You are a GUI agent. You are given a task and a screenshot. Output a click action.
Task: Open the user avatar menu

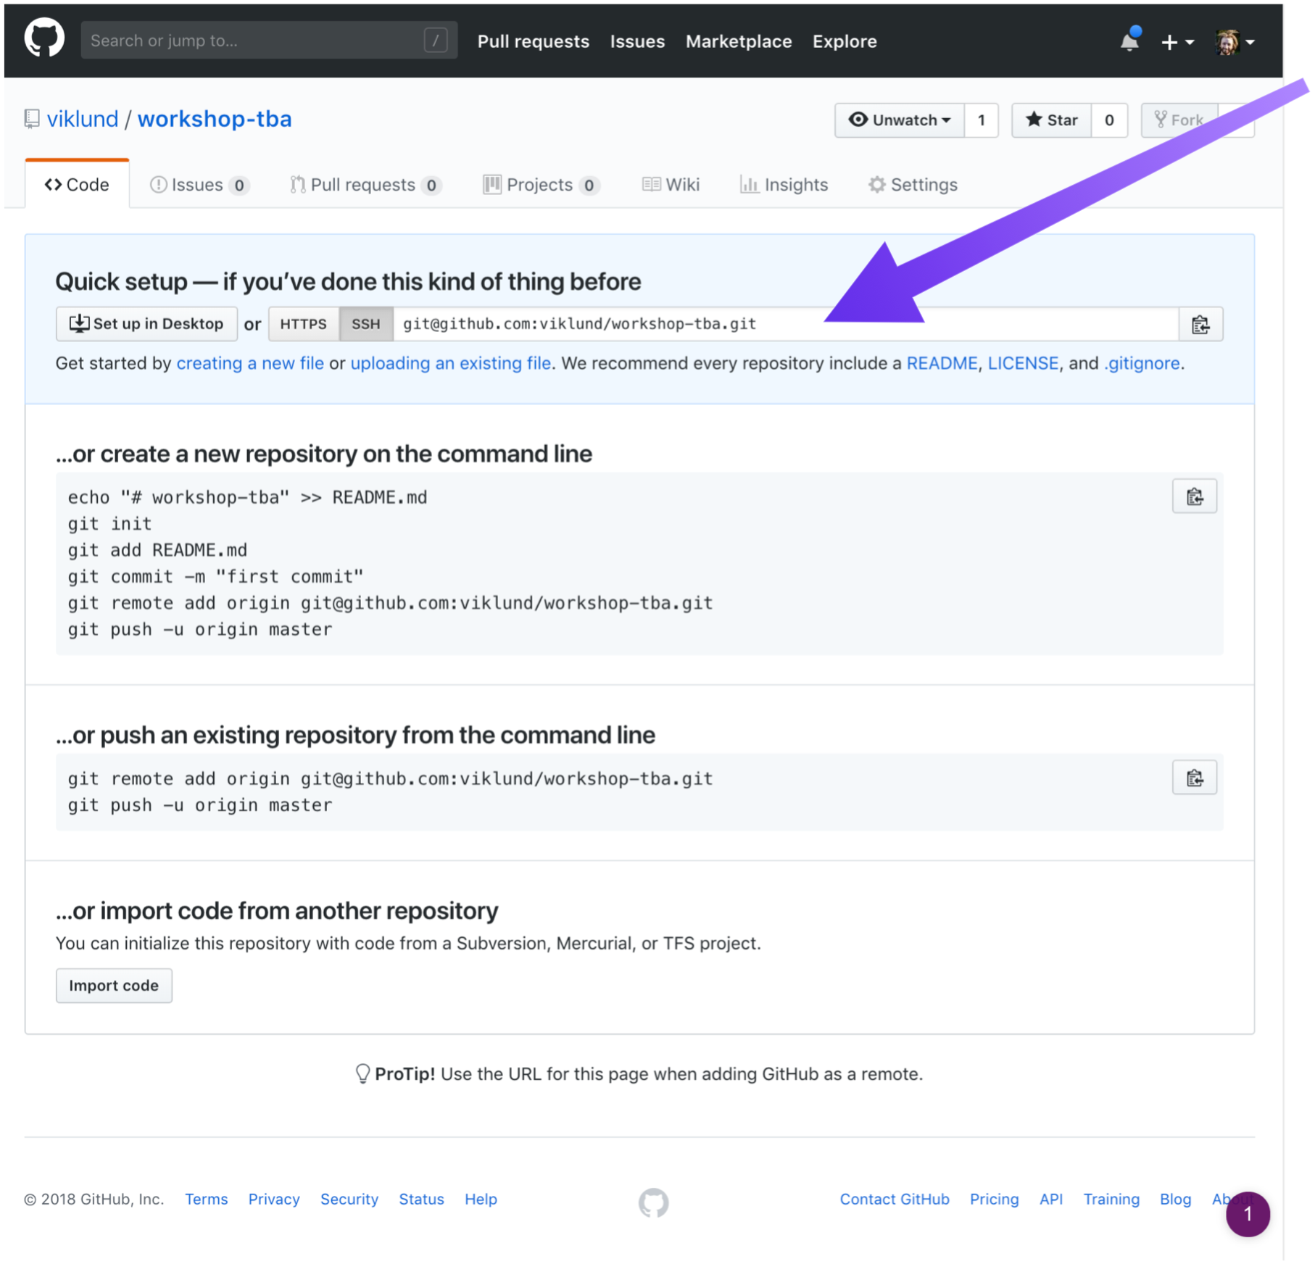tap(1235, 42)
